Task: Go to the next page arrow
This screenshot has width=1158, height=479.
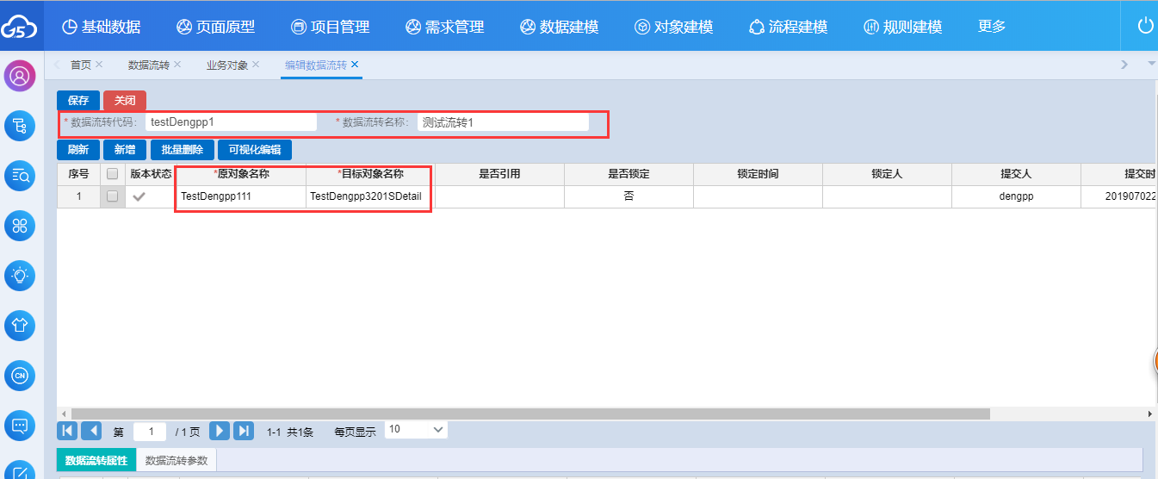Action: [220, 431]
